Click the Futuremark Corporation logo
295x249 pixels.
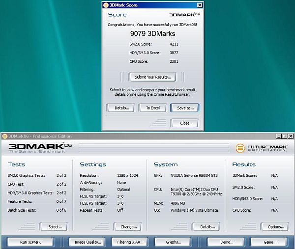pos(262,148)
